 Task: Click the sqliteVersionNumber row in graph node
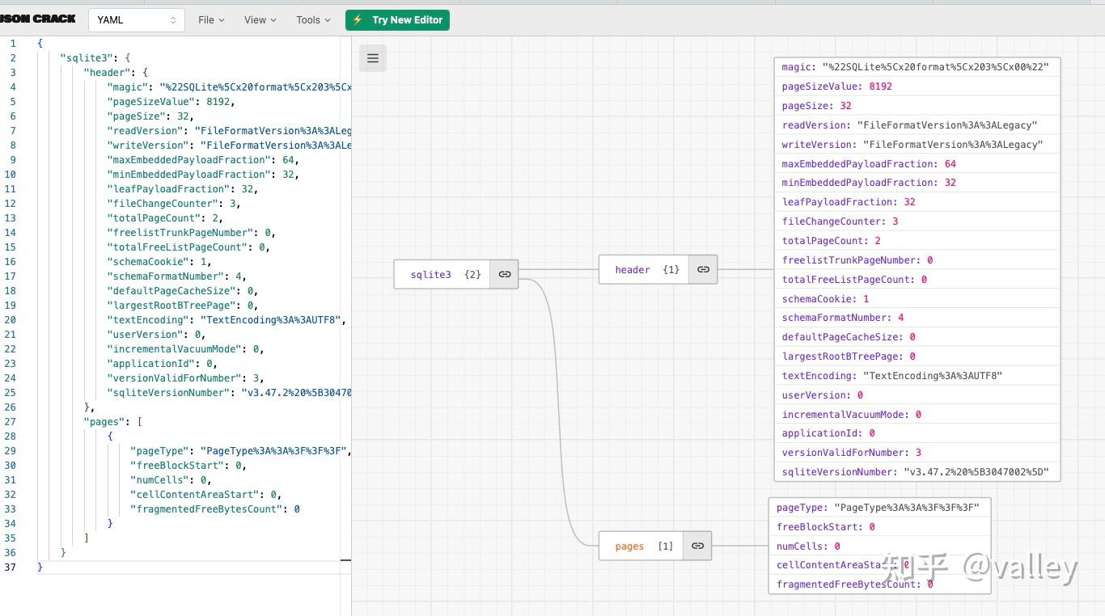(917, 472)
